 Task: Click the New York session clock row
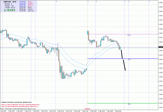pyautogui.click(x=27, y=11)
